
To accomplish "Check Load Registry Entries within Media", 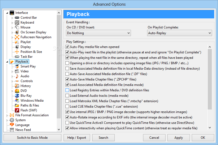I will pos(67,90).
